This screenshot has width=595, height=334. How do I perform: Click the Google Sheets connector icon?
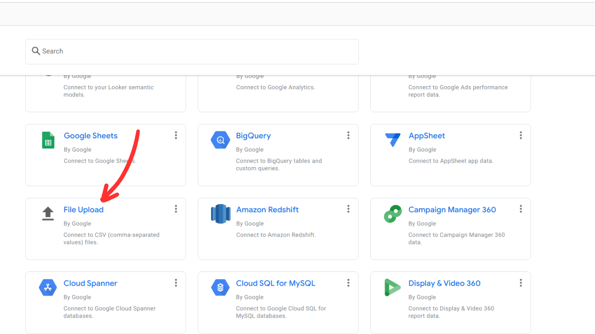tap(48, 140)
